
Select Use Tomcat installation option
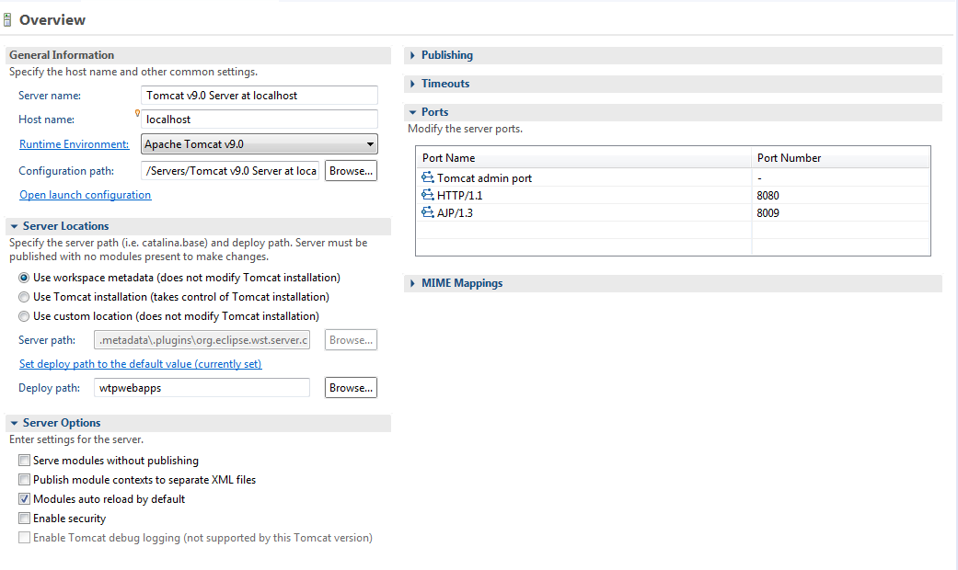coord(24,297)
